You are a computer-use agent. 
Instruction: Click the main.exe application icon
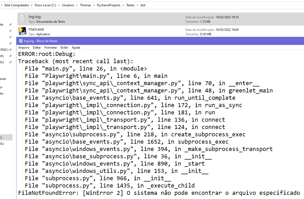point(22,31)
